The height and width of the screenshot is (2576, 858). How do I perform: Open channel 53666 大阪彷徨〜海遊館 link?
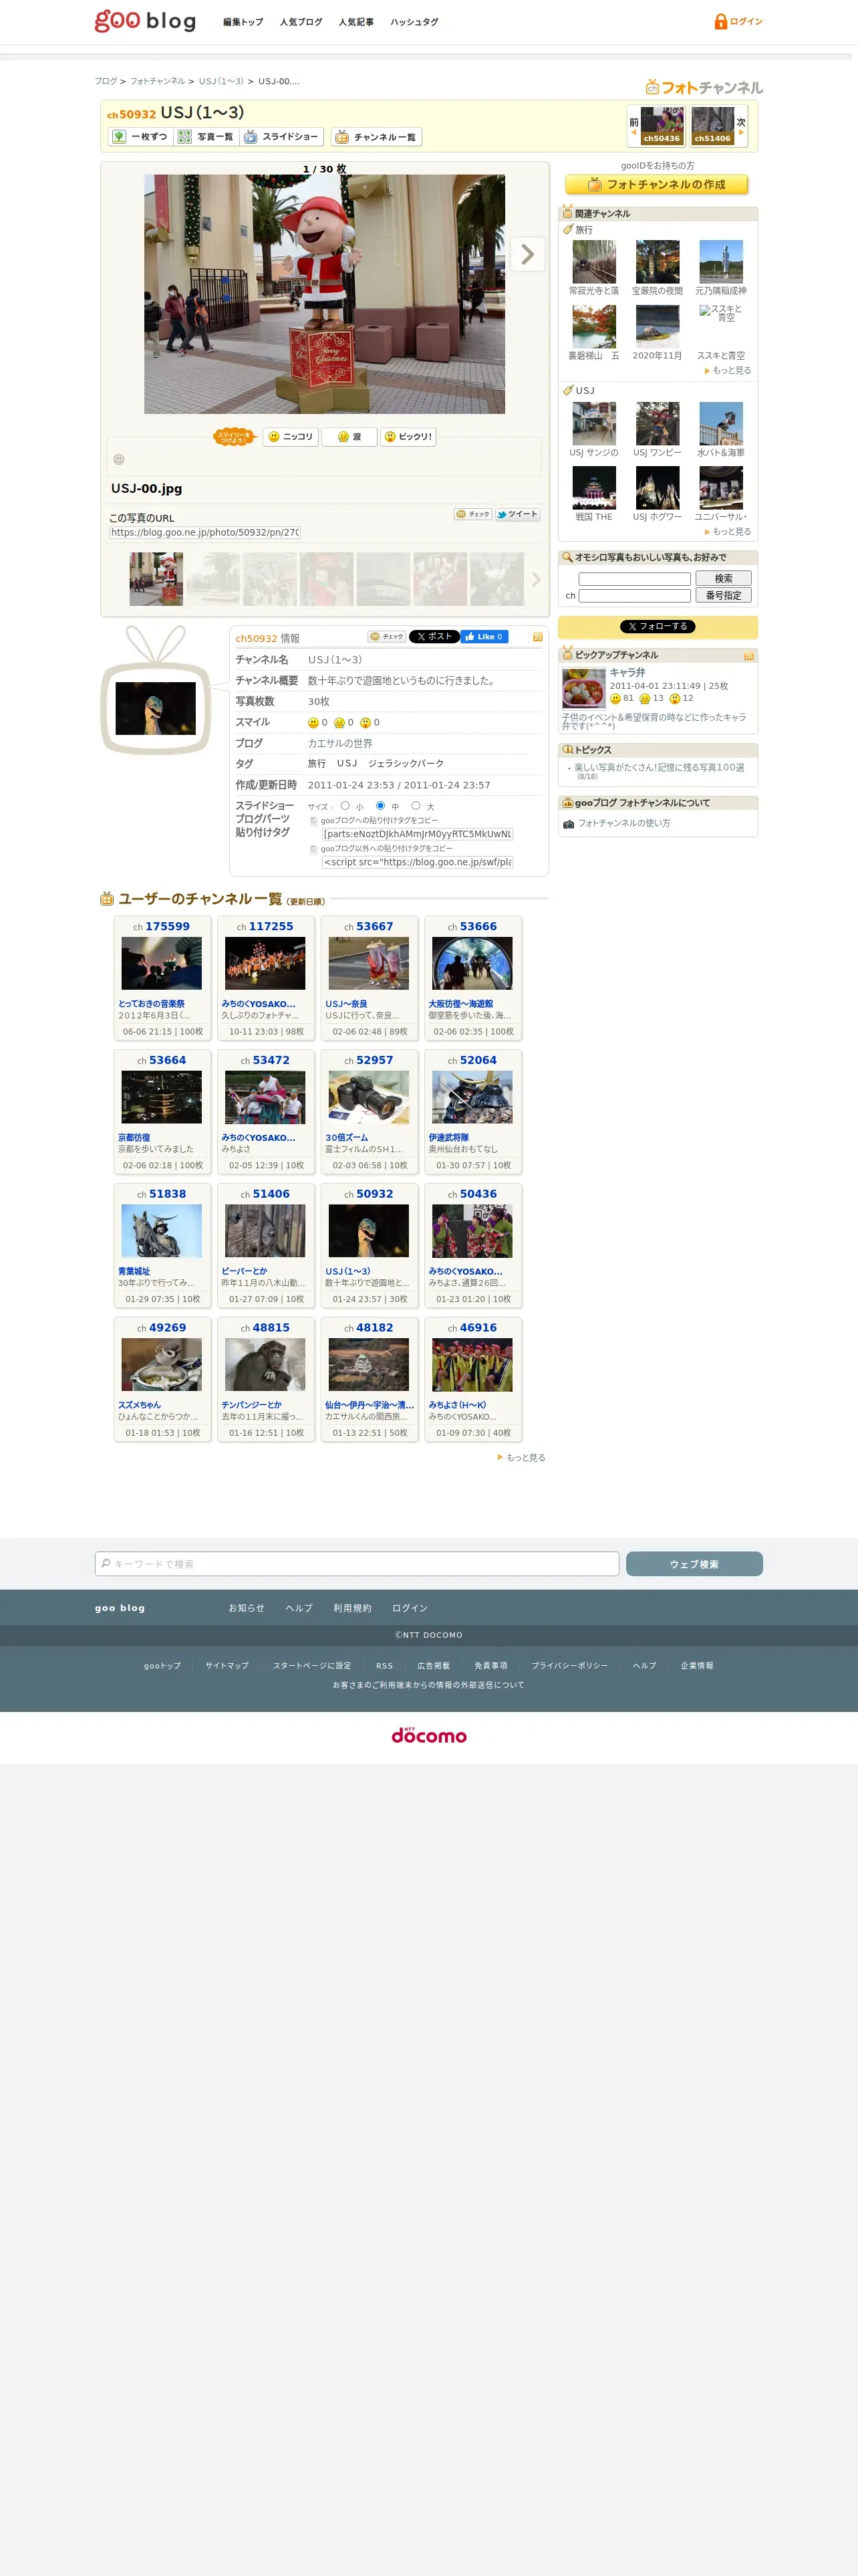pos(460,1004)
